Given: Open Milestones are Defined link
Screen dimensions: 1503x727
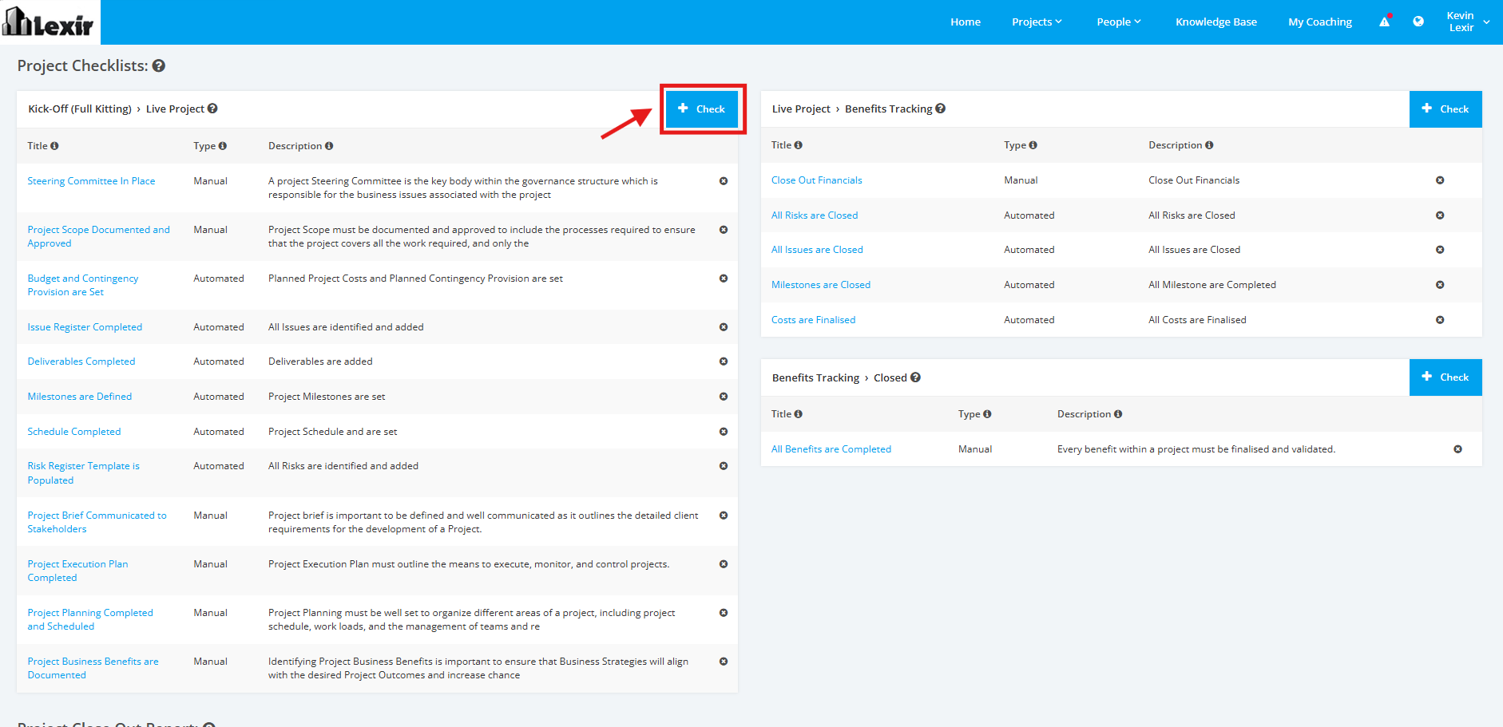Looking at the screenshot, I should click(80, 397).
